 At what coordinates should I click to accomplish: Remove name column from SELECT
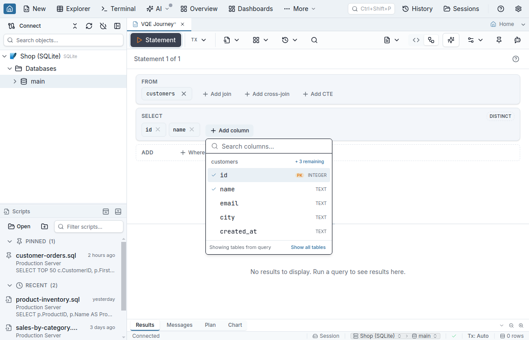point(192,130)
